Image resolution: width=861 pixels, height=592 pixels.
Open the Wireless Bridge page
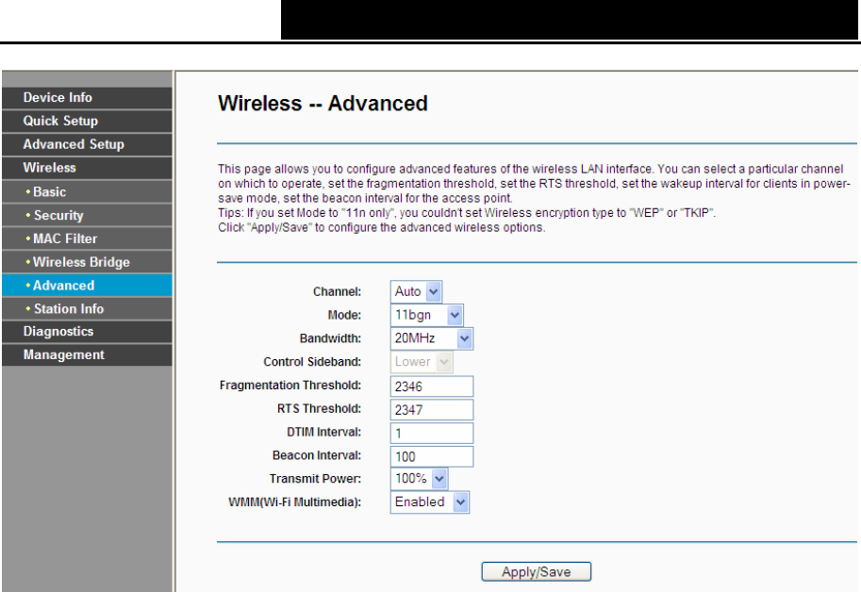[x=87, y=262]
